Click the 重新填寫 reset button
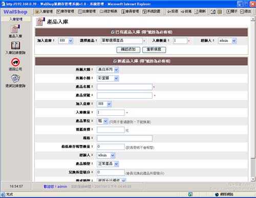The height and width of the screenshot is (198, 256). click(x=154, y=49)
